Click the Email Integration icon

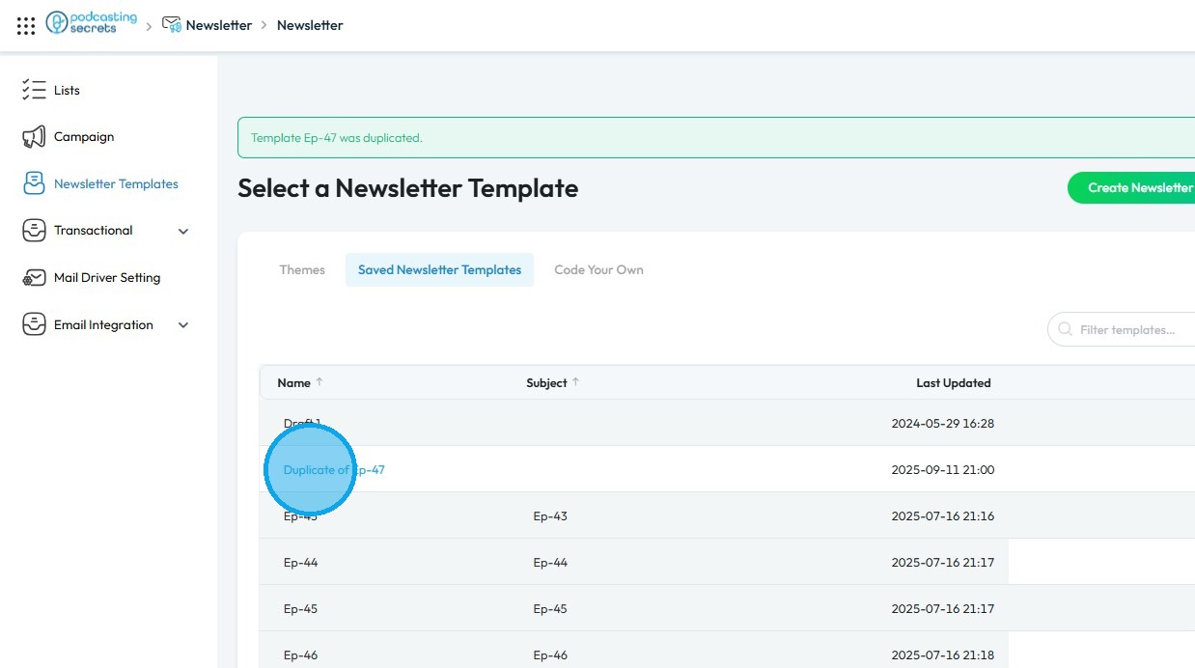tap(34, 325)
